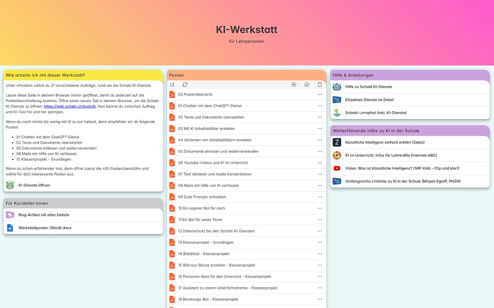Click the PDF icon of 16 Personen-Bots row
Viewport: 494px width, 308px height.
[172, 277]
